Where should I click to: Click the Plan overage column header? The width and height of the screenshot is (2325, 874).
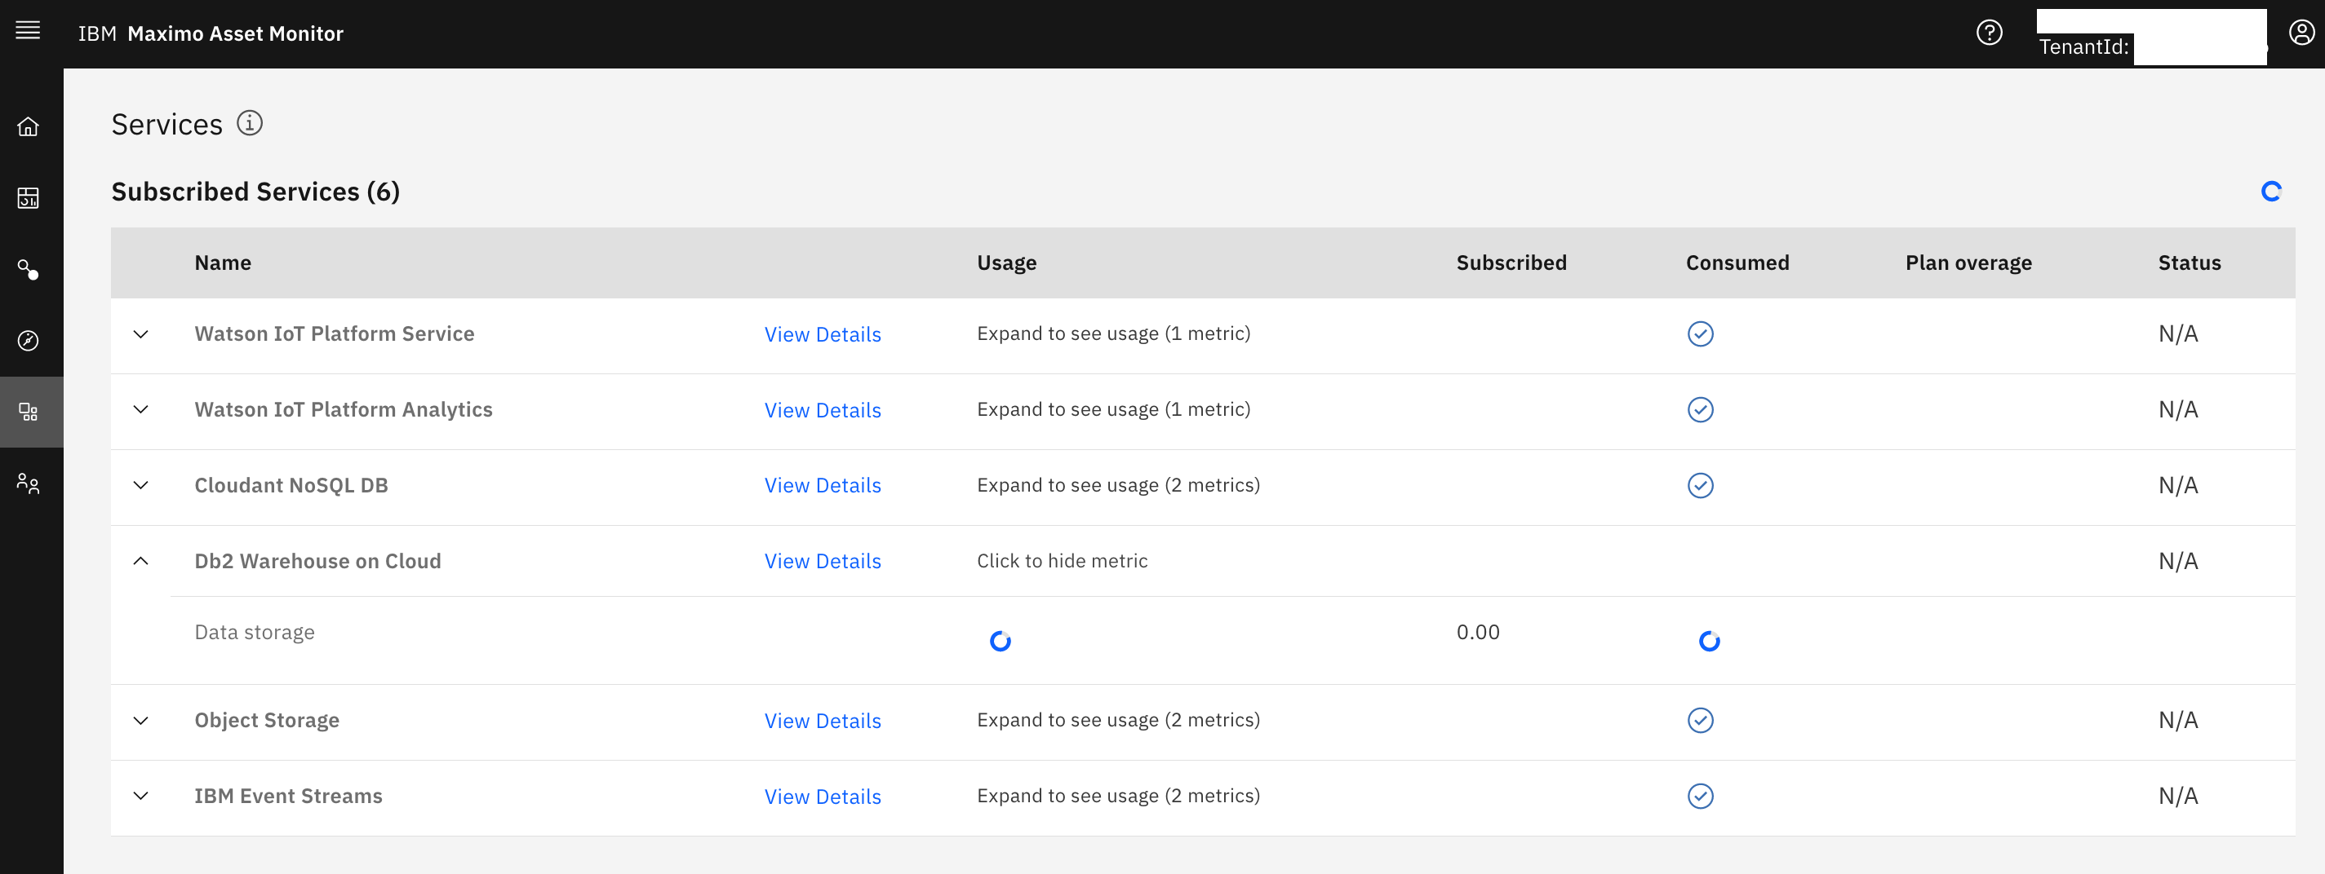tap(1968, 263)
